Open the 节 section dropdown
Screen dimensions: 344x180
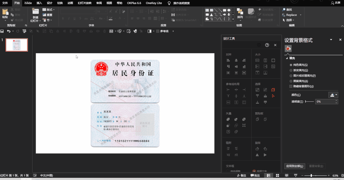tap(48, 20)
